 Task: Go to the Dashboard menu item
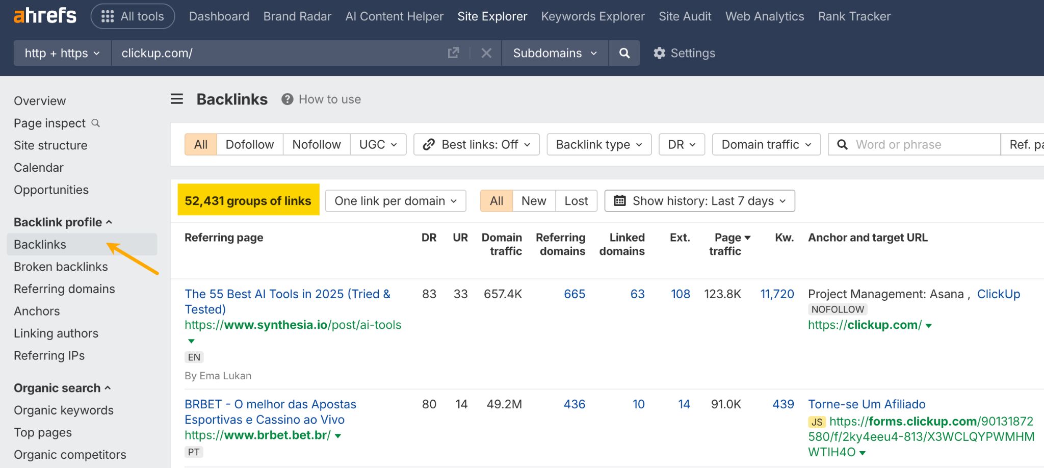(218, 16)
